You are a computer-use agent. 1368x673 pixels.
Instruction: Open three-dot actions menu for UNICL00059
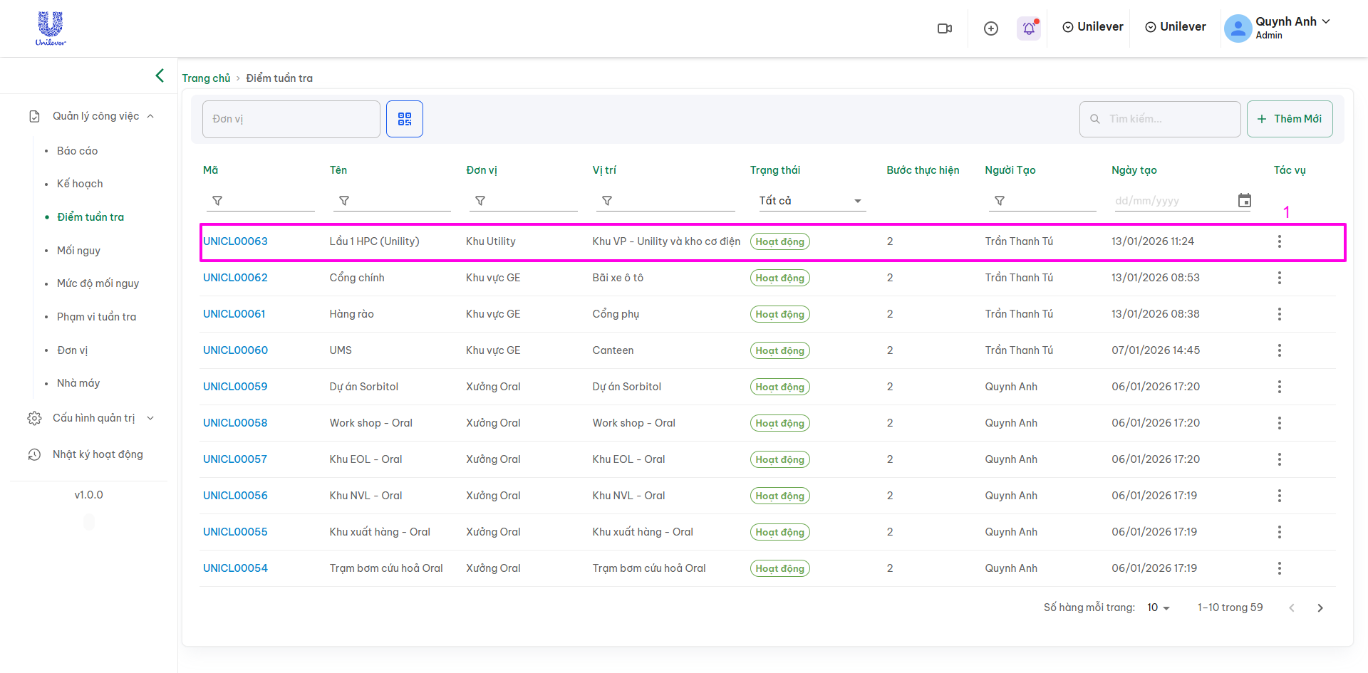(1279, 387)
